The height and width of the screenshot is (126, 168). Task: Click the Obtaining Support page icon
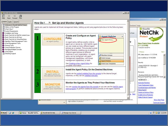tap(3, 54)
